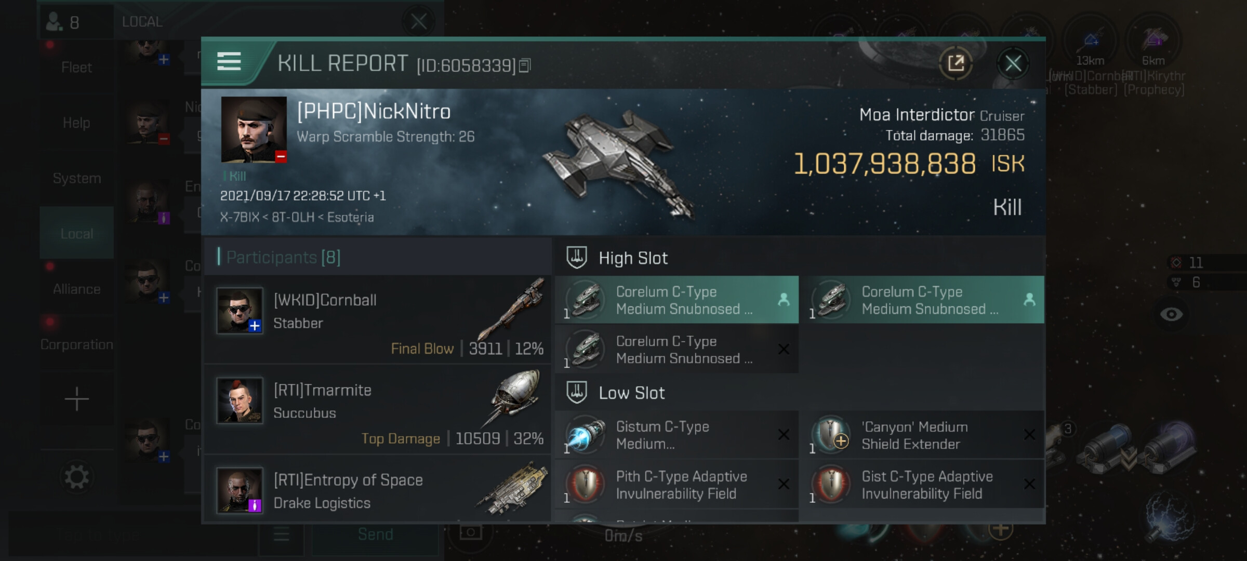The width and height of the screenshot is (1247, 561).
Task: Toggle the overview eye visibility icon
Action: coord(1171,314)
